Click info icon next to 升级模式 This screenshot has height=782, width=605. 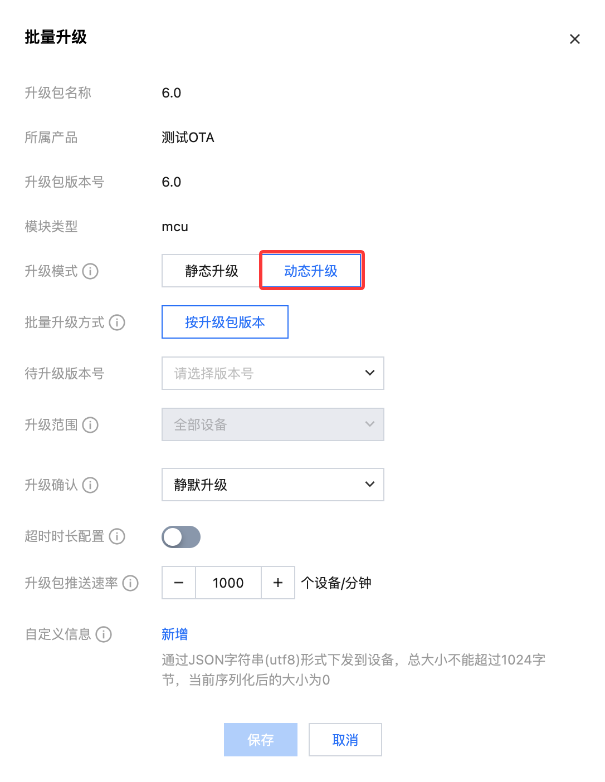click(x=90, y=271)
